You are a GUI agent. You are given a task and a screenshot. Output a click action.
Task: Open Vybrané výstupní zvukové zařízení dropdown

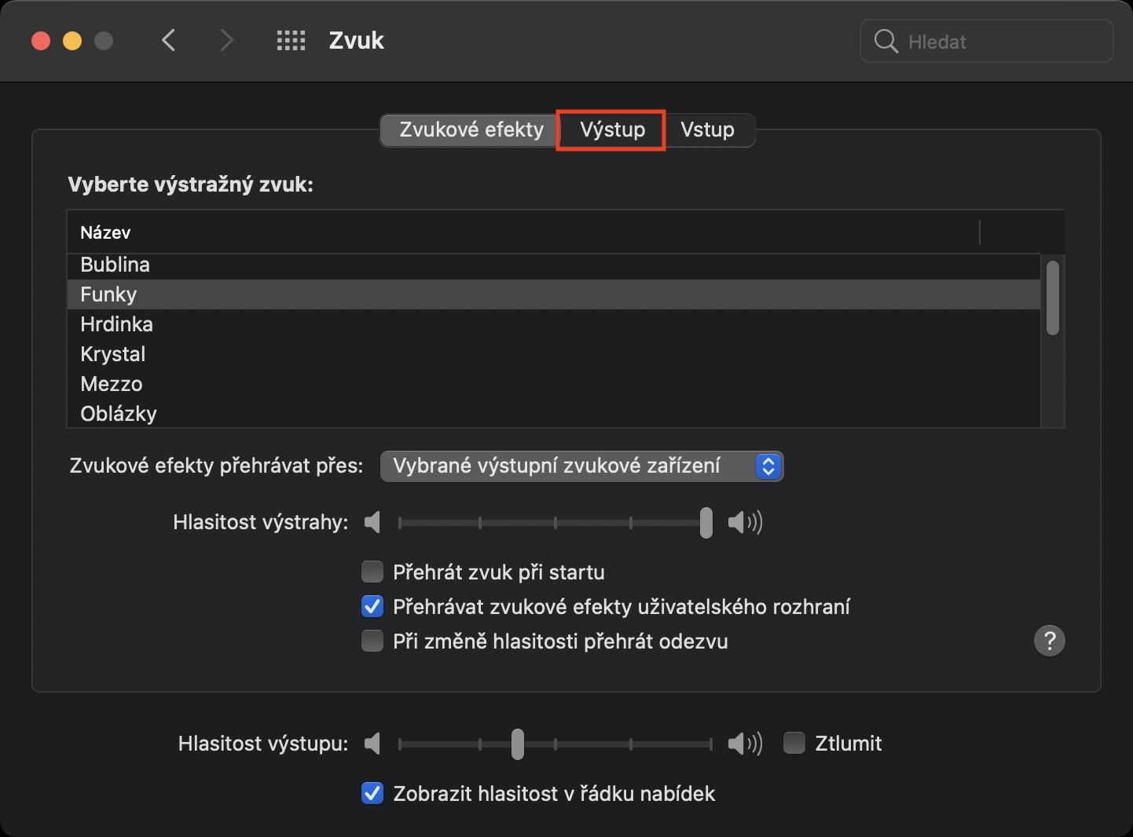point(581,466)
